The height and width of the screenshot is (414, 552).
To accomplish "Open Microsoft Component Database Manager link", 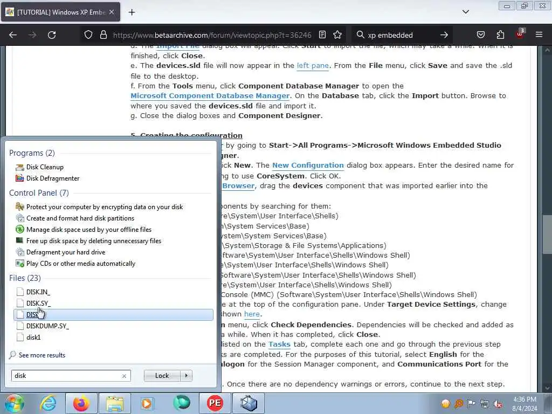I will pos(210,96).
